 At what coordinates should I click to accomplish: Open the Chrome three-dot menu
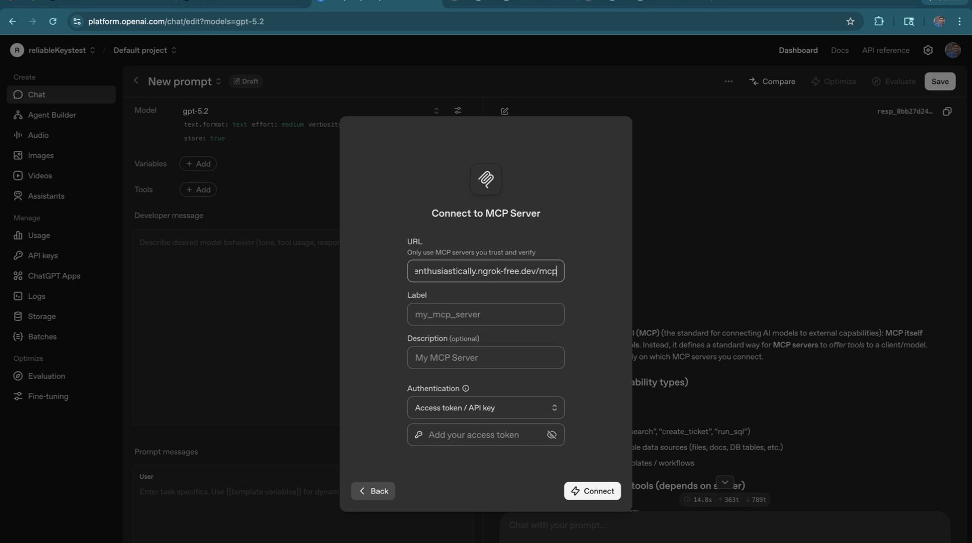(x=960, y=21)
